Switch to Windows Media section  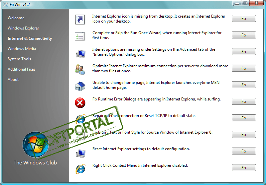[22, 49]
